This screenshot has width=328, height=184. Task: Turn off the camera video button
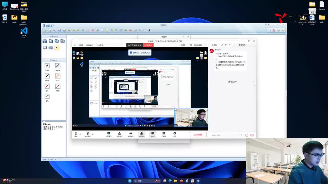point(88,134)
